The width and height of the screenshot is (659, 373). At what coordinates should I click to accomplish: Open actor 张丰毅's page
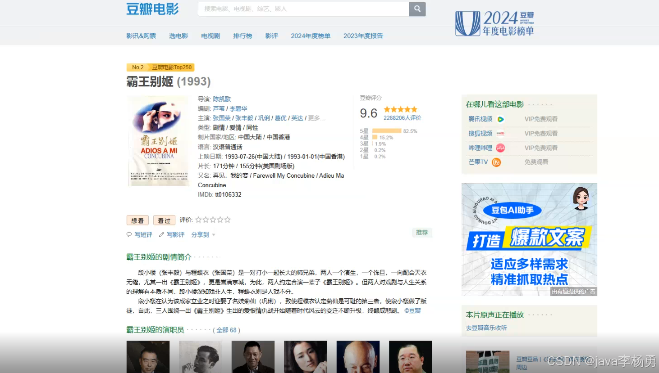(244, 118)
